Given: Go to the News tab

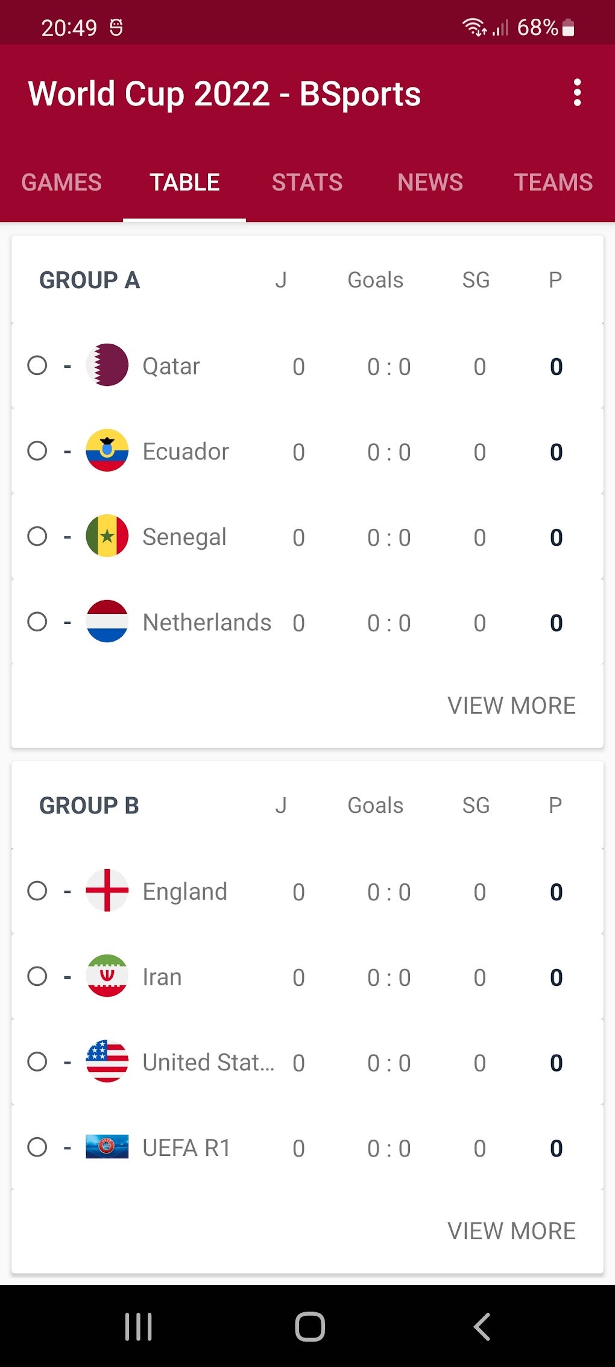Looking at the screenshot, I should coord(430,182).
